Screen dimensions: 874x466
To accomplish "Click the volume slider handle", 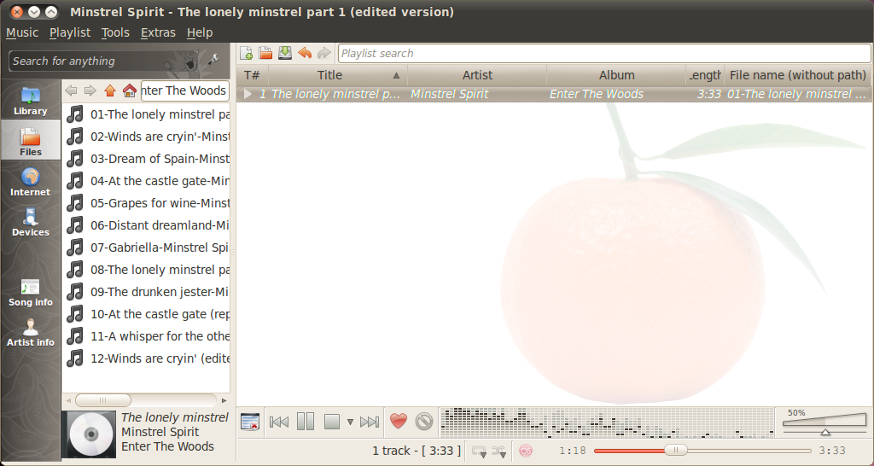I will [825, 432].
